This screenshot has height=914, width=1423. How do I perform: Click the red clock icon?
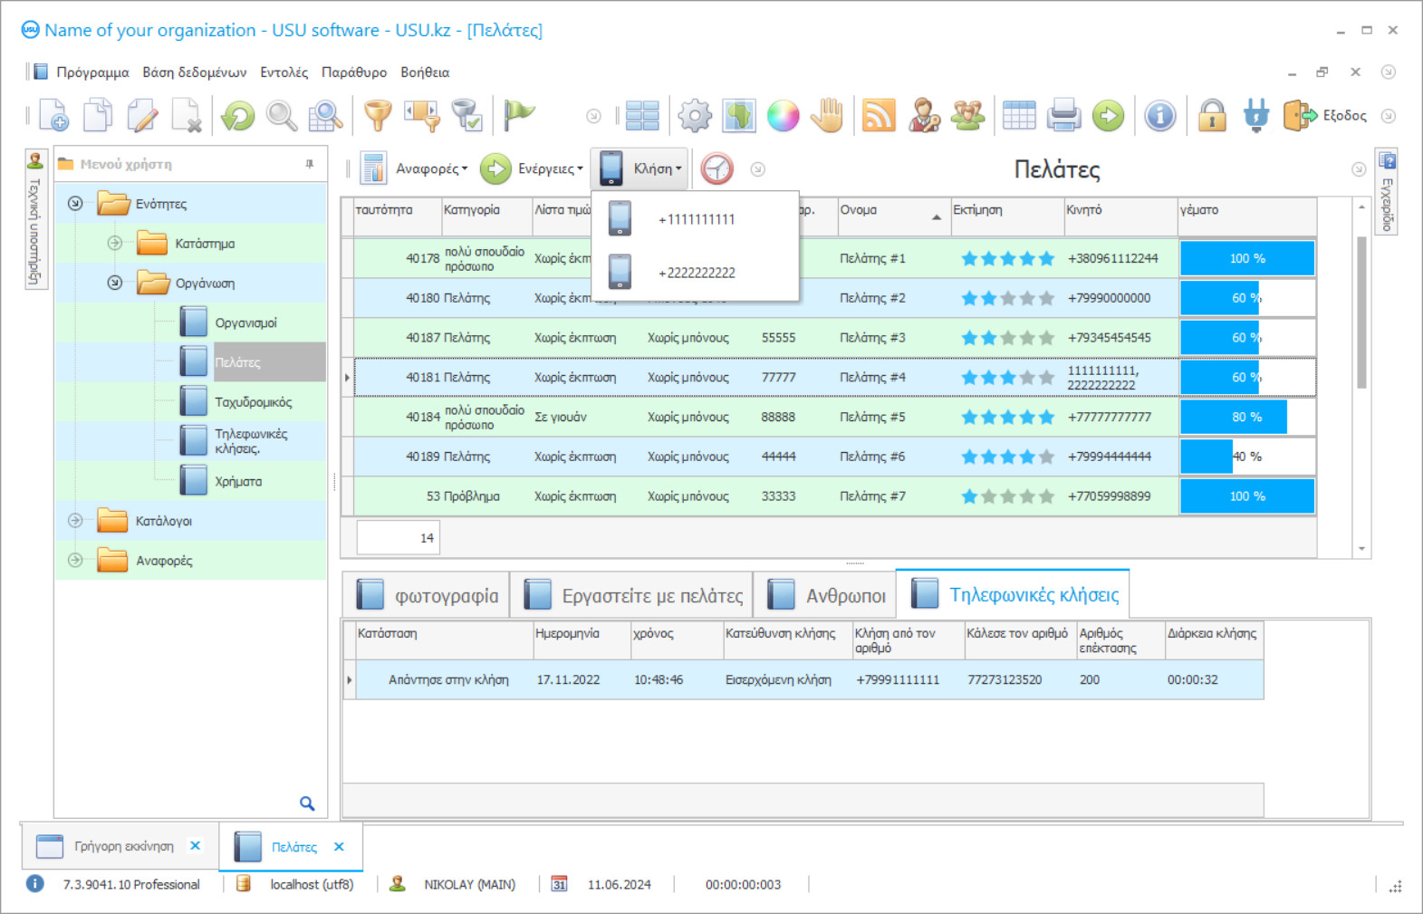tap(716, 168)
